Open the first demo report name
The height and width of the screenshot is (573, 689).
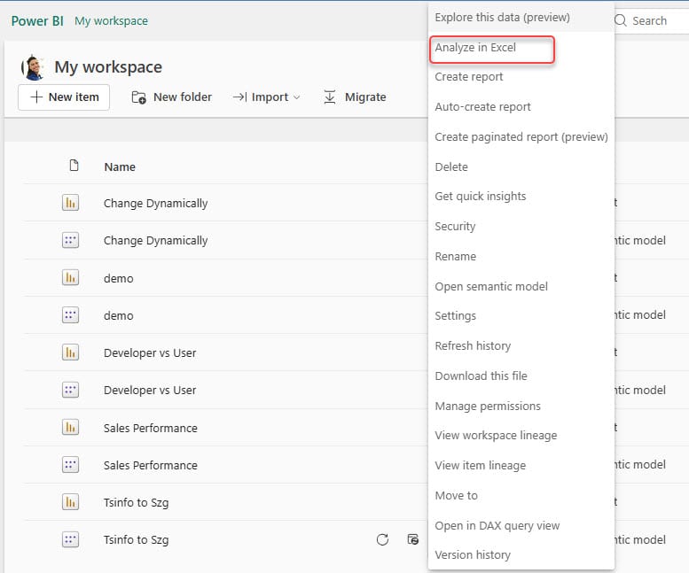point(118,278)
